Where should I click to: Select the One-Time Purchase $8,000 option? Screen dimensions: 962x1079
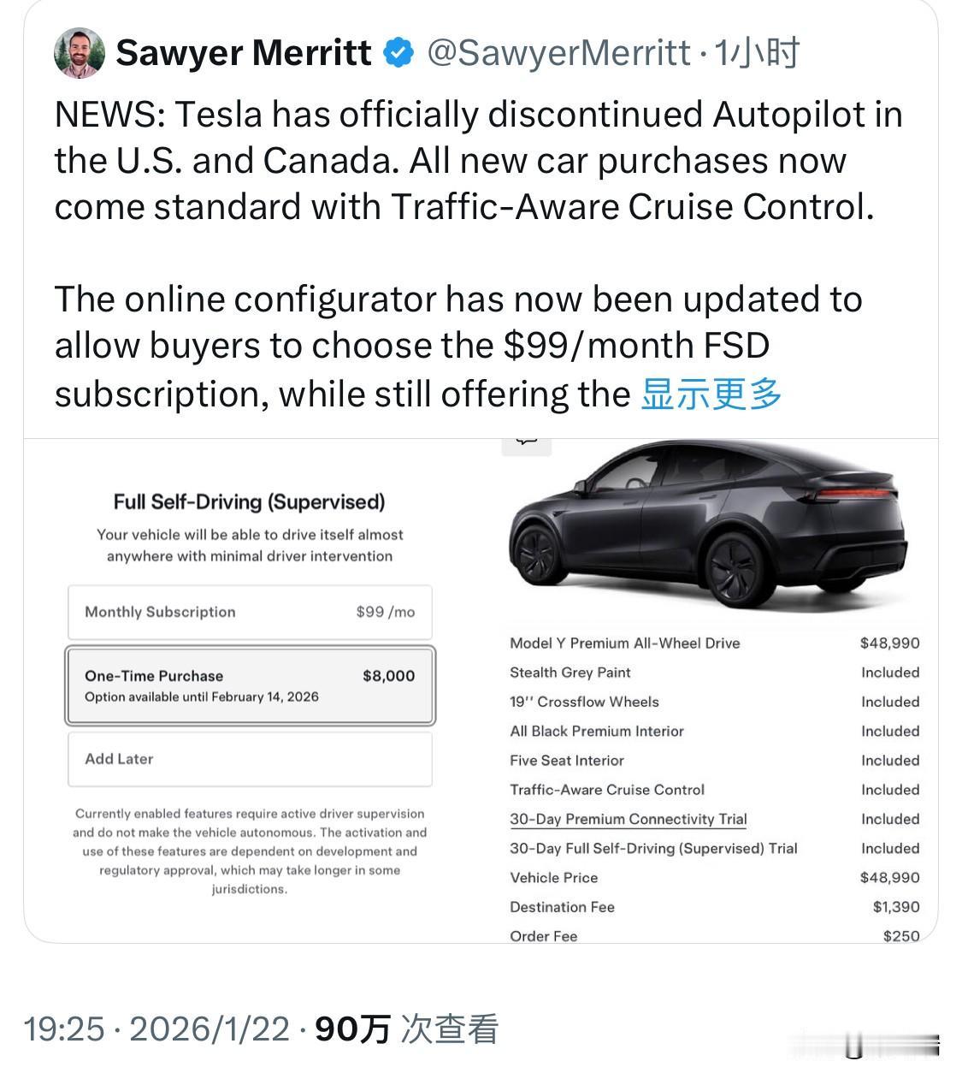[250, 685]
